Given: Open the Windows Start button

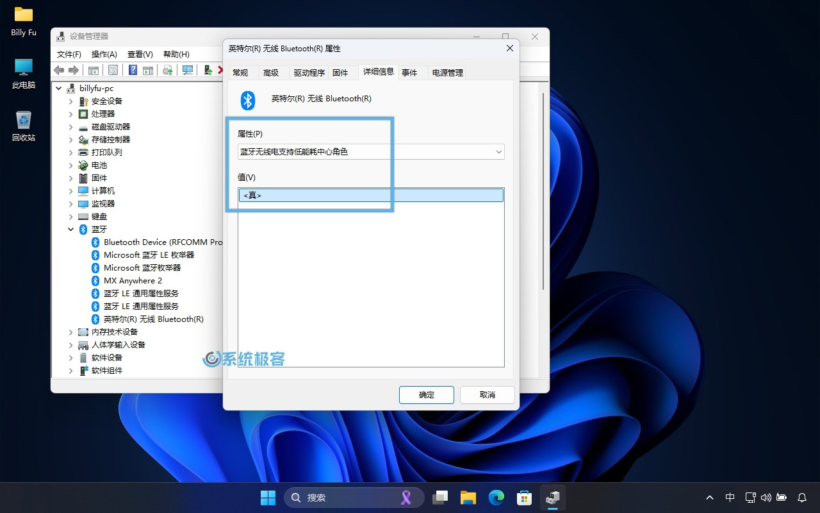Looking at the screenshot, I should click(x=268, y=498).
